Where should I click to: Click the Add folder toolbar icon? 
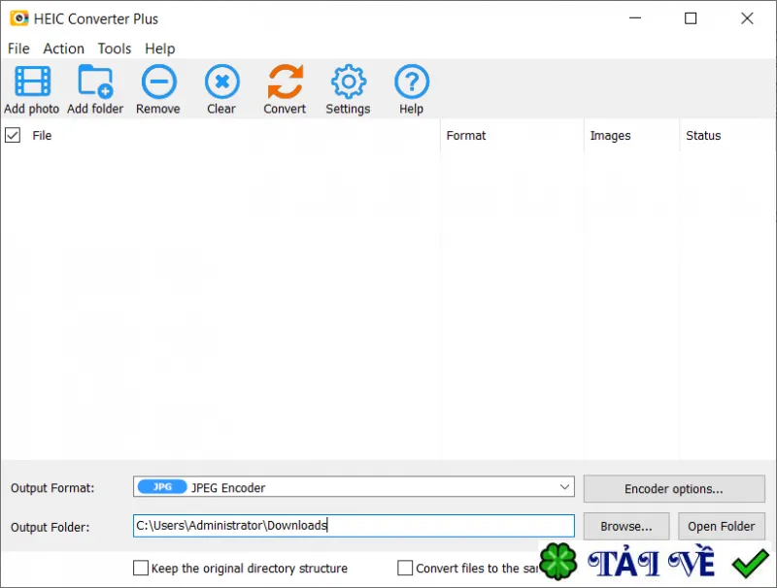[x=95, y=82]
